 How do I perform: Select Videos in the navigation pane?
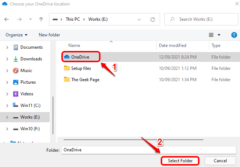[x=27, y=94]
